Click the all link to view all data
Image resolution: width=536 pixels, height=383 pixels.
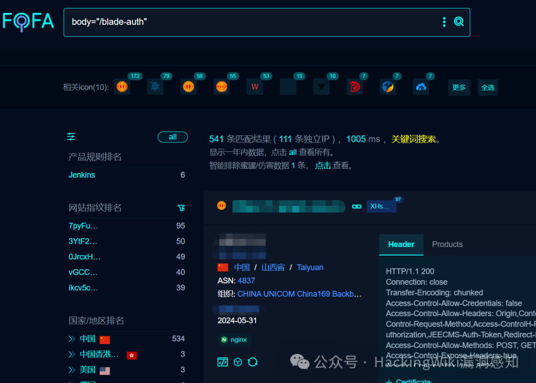293,152
